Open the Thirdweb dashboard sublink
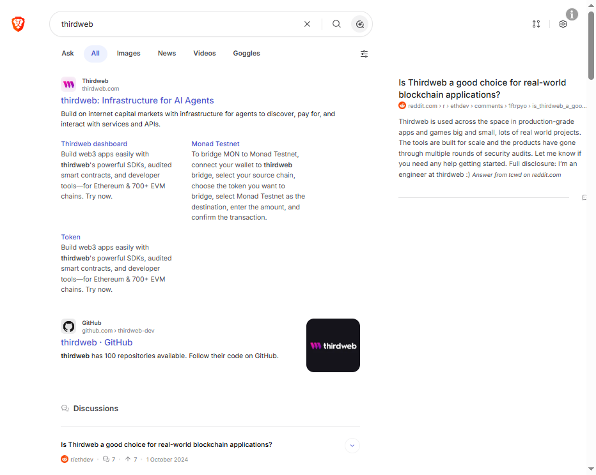Image resolution: width=596 pixels, height=475 pixels. click(94, 144)
